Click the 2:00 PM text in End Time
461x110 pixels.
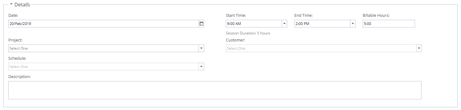coord(302,24)
